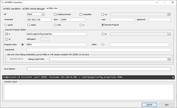
Task: Switch to the isCOBOL standalone tab
Action: pos(12,9)
